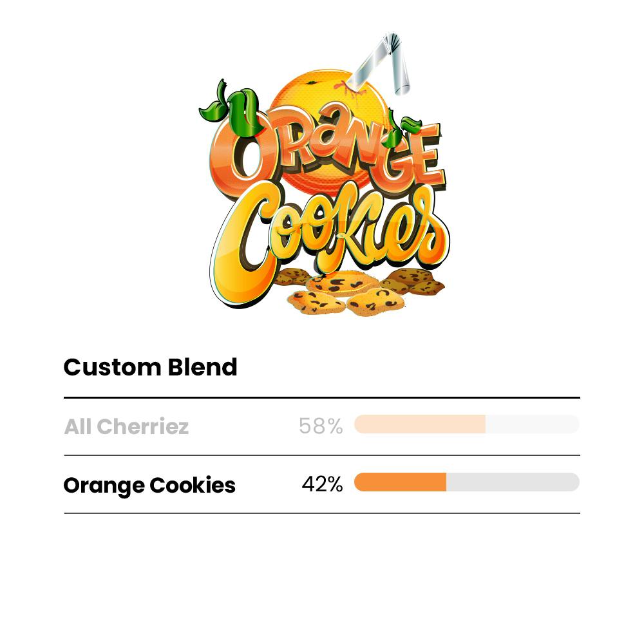Select the Orange Cookies blend row label
This screenshot has height=644, width=644.
pyautogui.click(x=149, y=485)
